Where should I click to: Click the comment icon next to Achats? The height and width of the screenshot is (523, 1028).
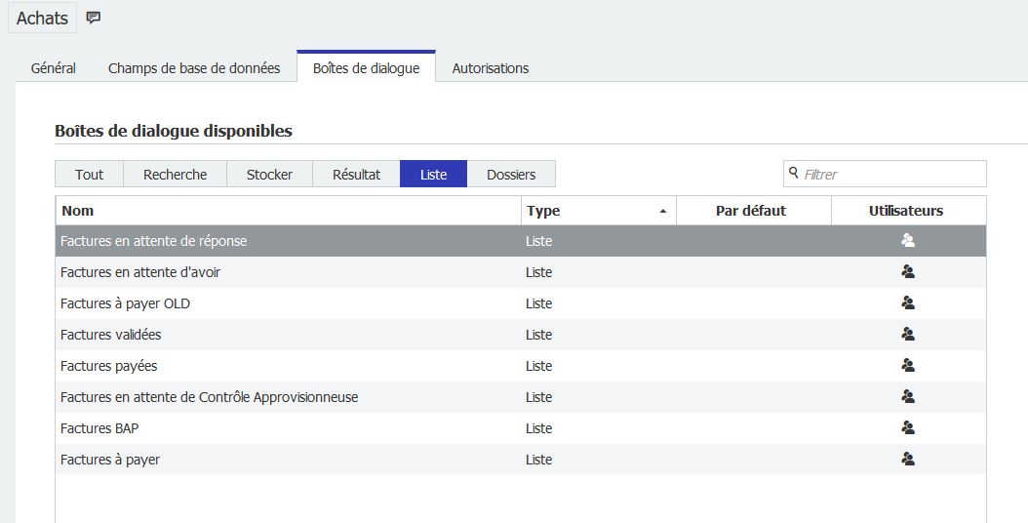(94, 18)
